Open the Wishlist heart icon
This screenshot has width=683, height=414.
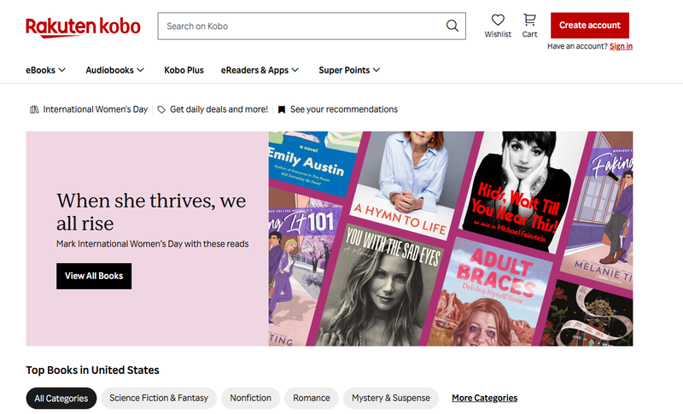pos(498,20)
